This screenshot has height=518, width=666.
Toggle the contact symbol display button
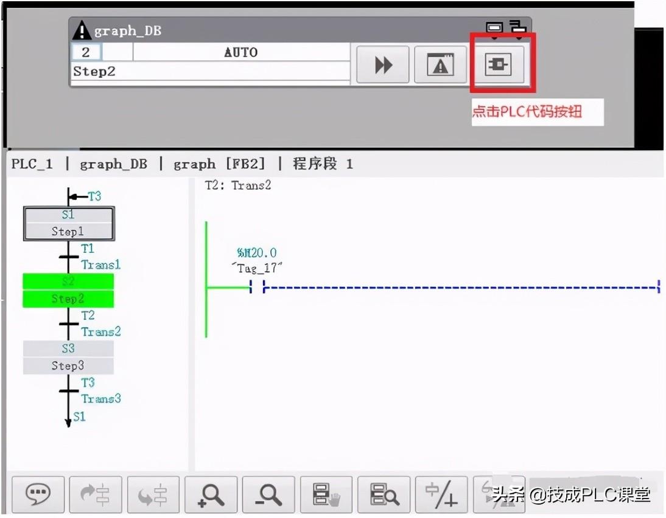[441, 495]
